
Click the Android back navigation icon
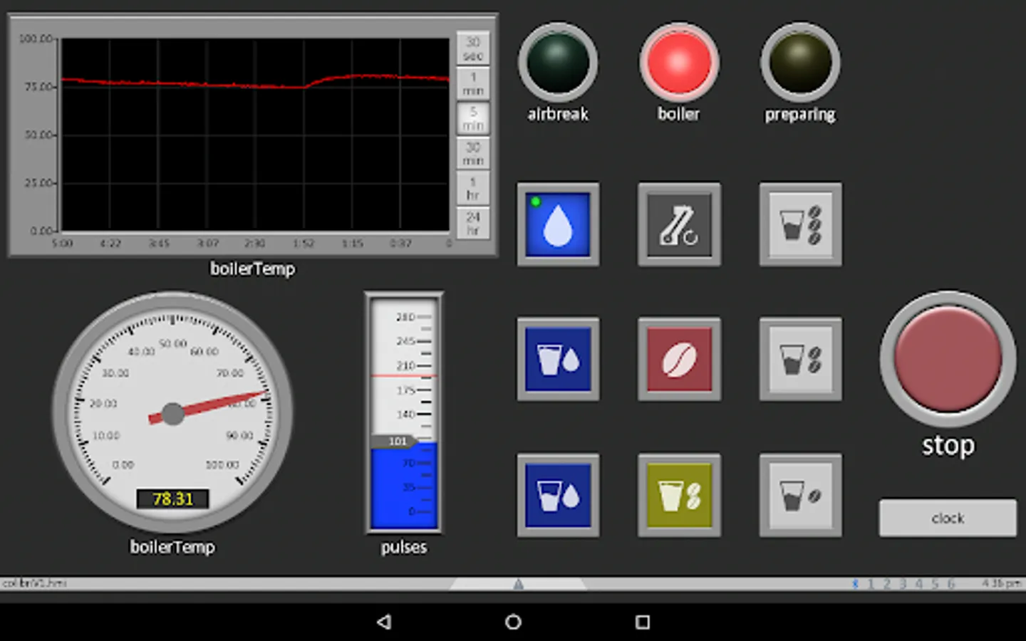(x=384, y=622)
